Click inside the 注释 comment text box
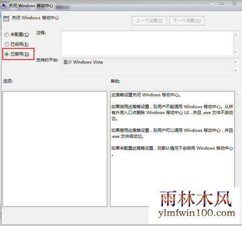This screenshot has height=226, width=242. coord(147,43)
